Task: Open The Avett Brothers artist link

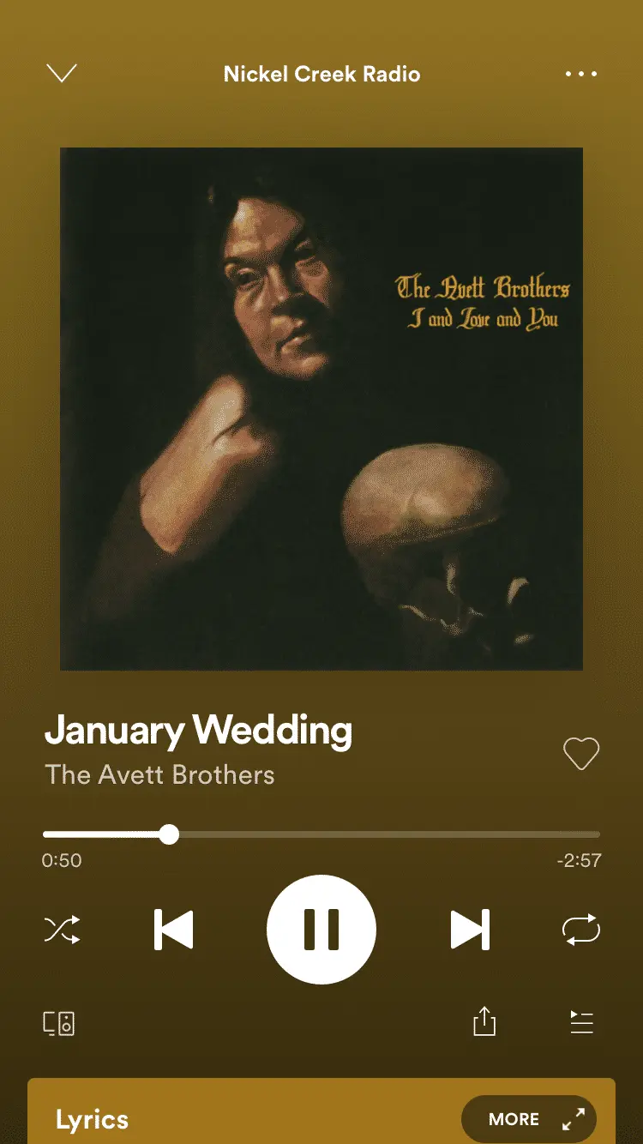Action: coord(159,774)
